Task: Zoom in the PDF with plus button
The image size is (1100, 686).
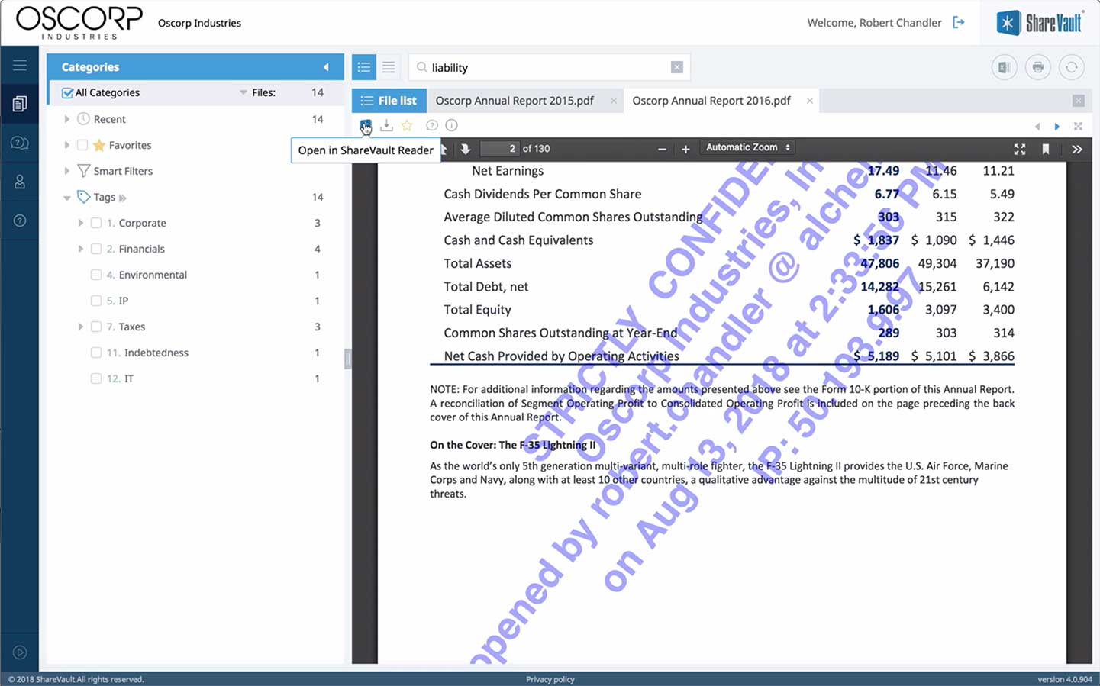Action: coord(685,149)
